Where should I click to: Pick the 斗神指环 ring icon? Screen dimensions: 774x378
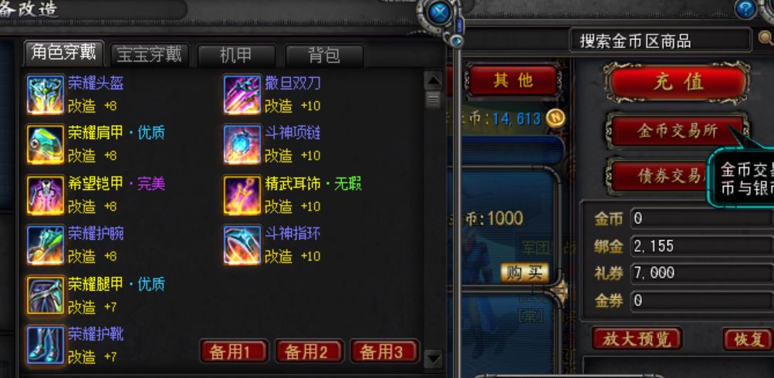click(x=242, y=245)
